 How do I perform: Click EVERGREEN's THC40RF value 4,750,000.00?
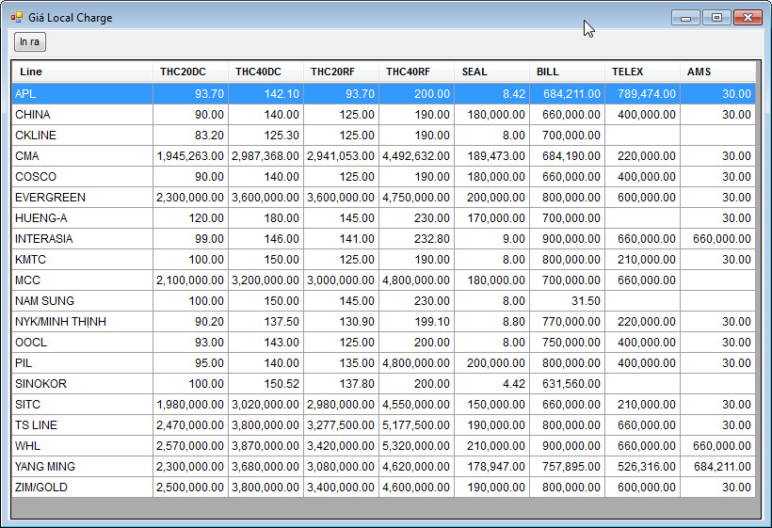click(416, 198)
